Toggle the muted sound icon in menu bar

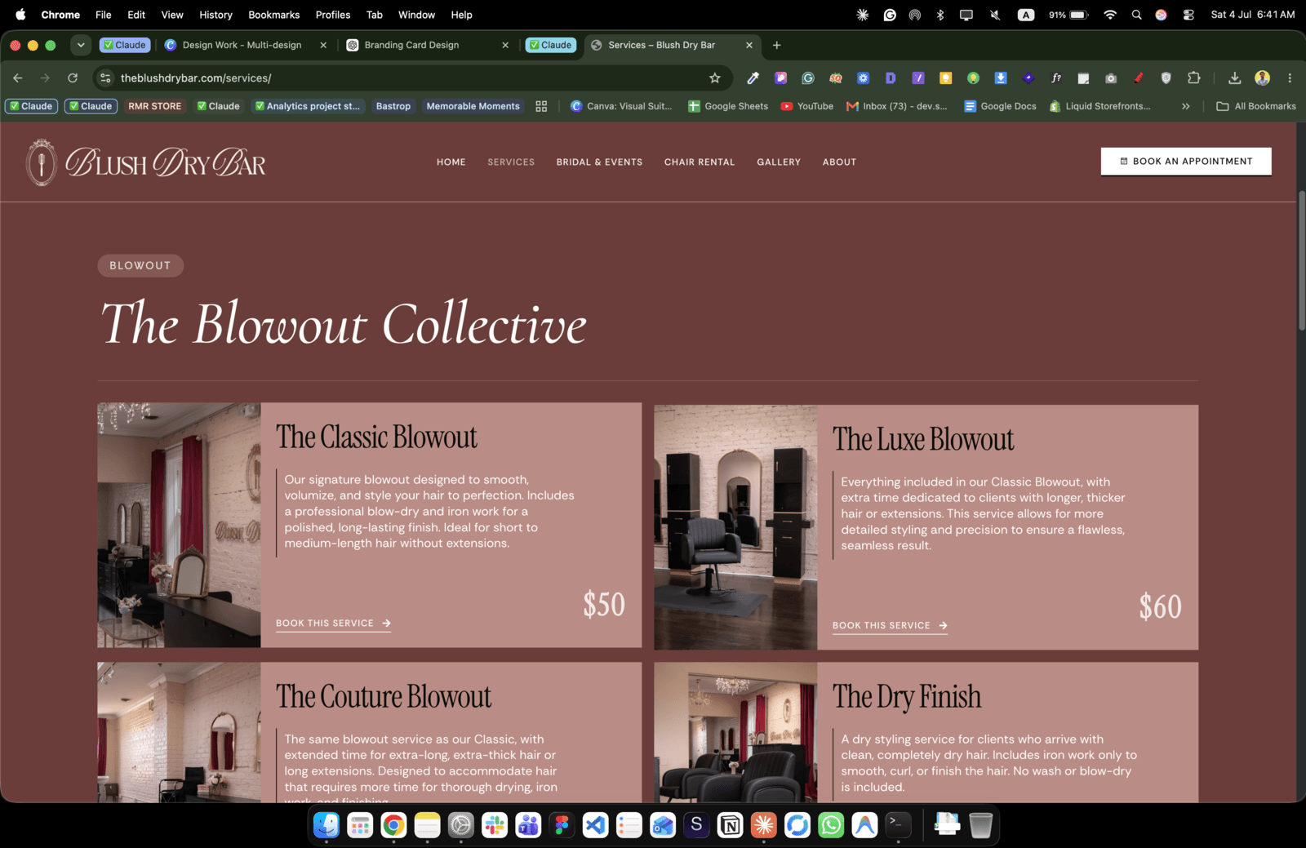[x=995, y=15]
